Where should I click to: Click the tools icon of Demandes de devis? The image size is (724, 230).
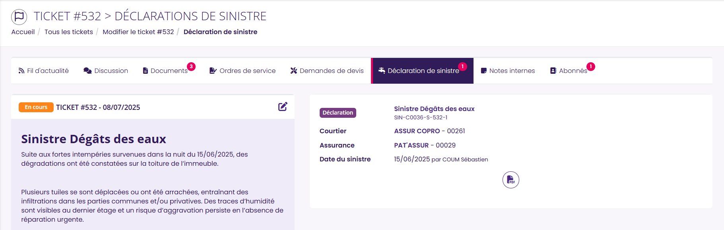294,71
